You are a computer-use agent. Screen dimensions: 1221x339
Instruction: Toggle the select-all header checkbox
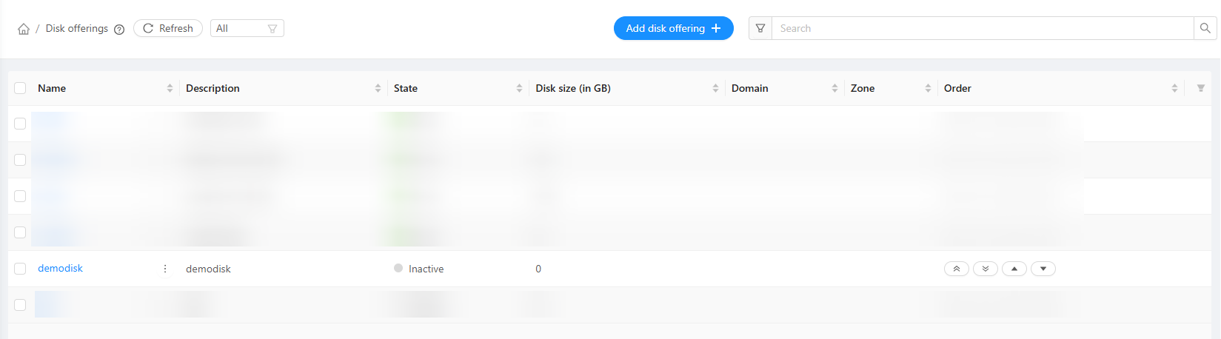(20, 88)
